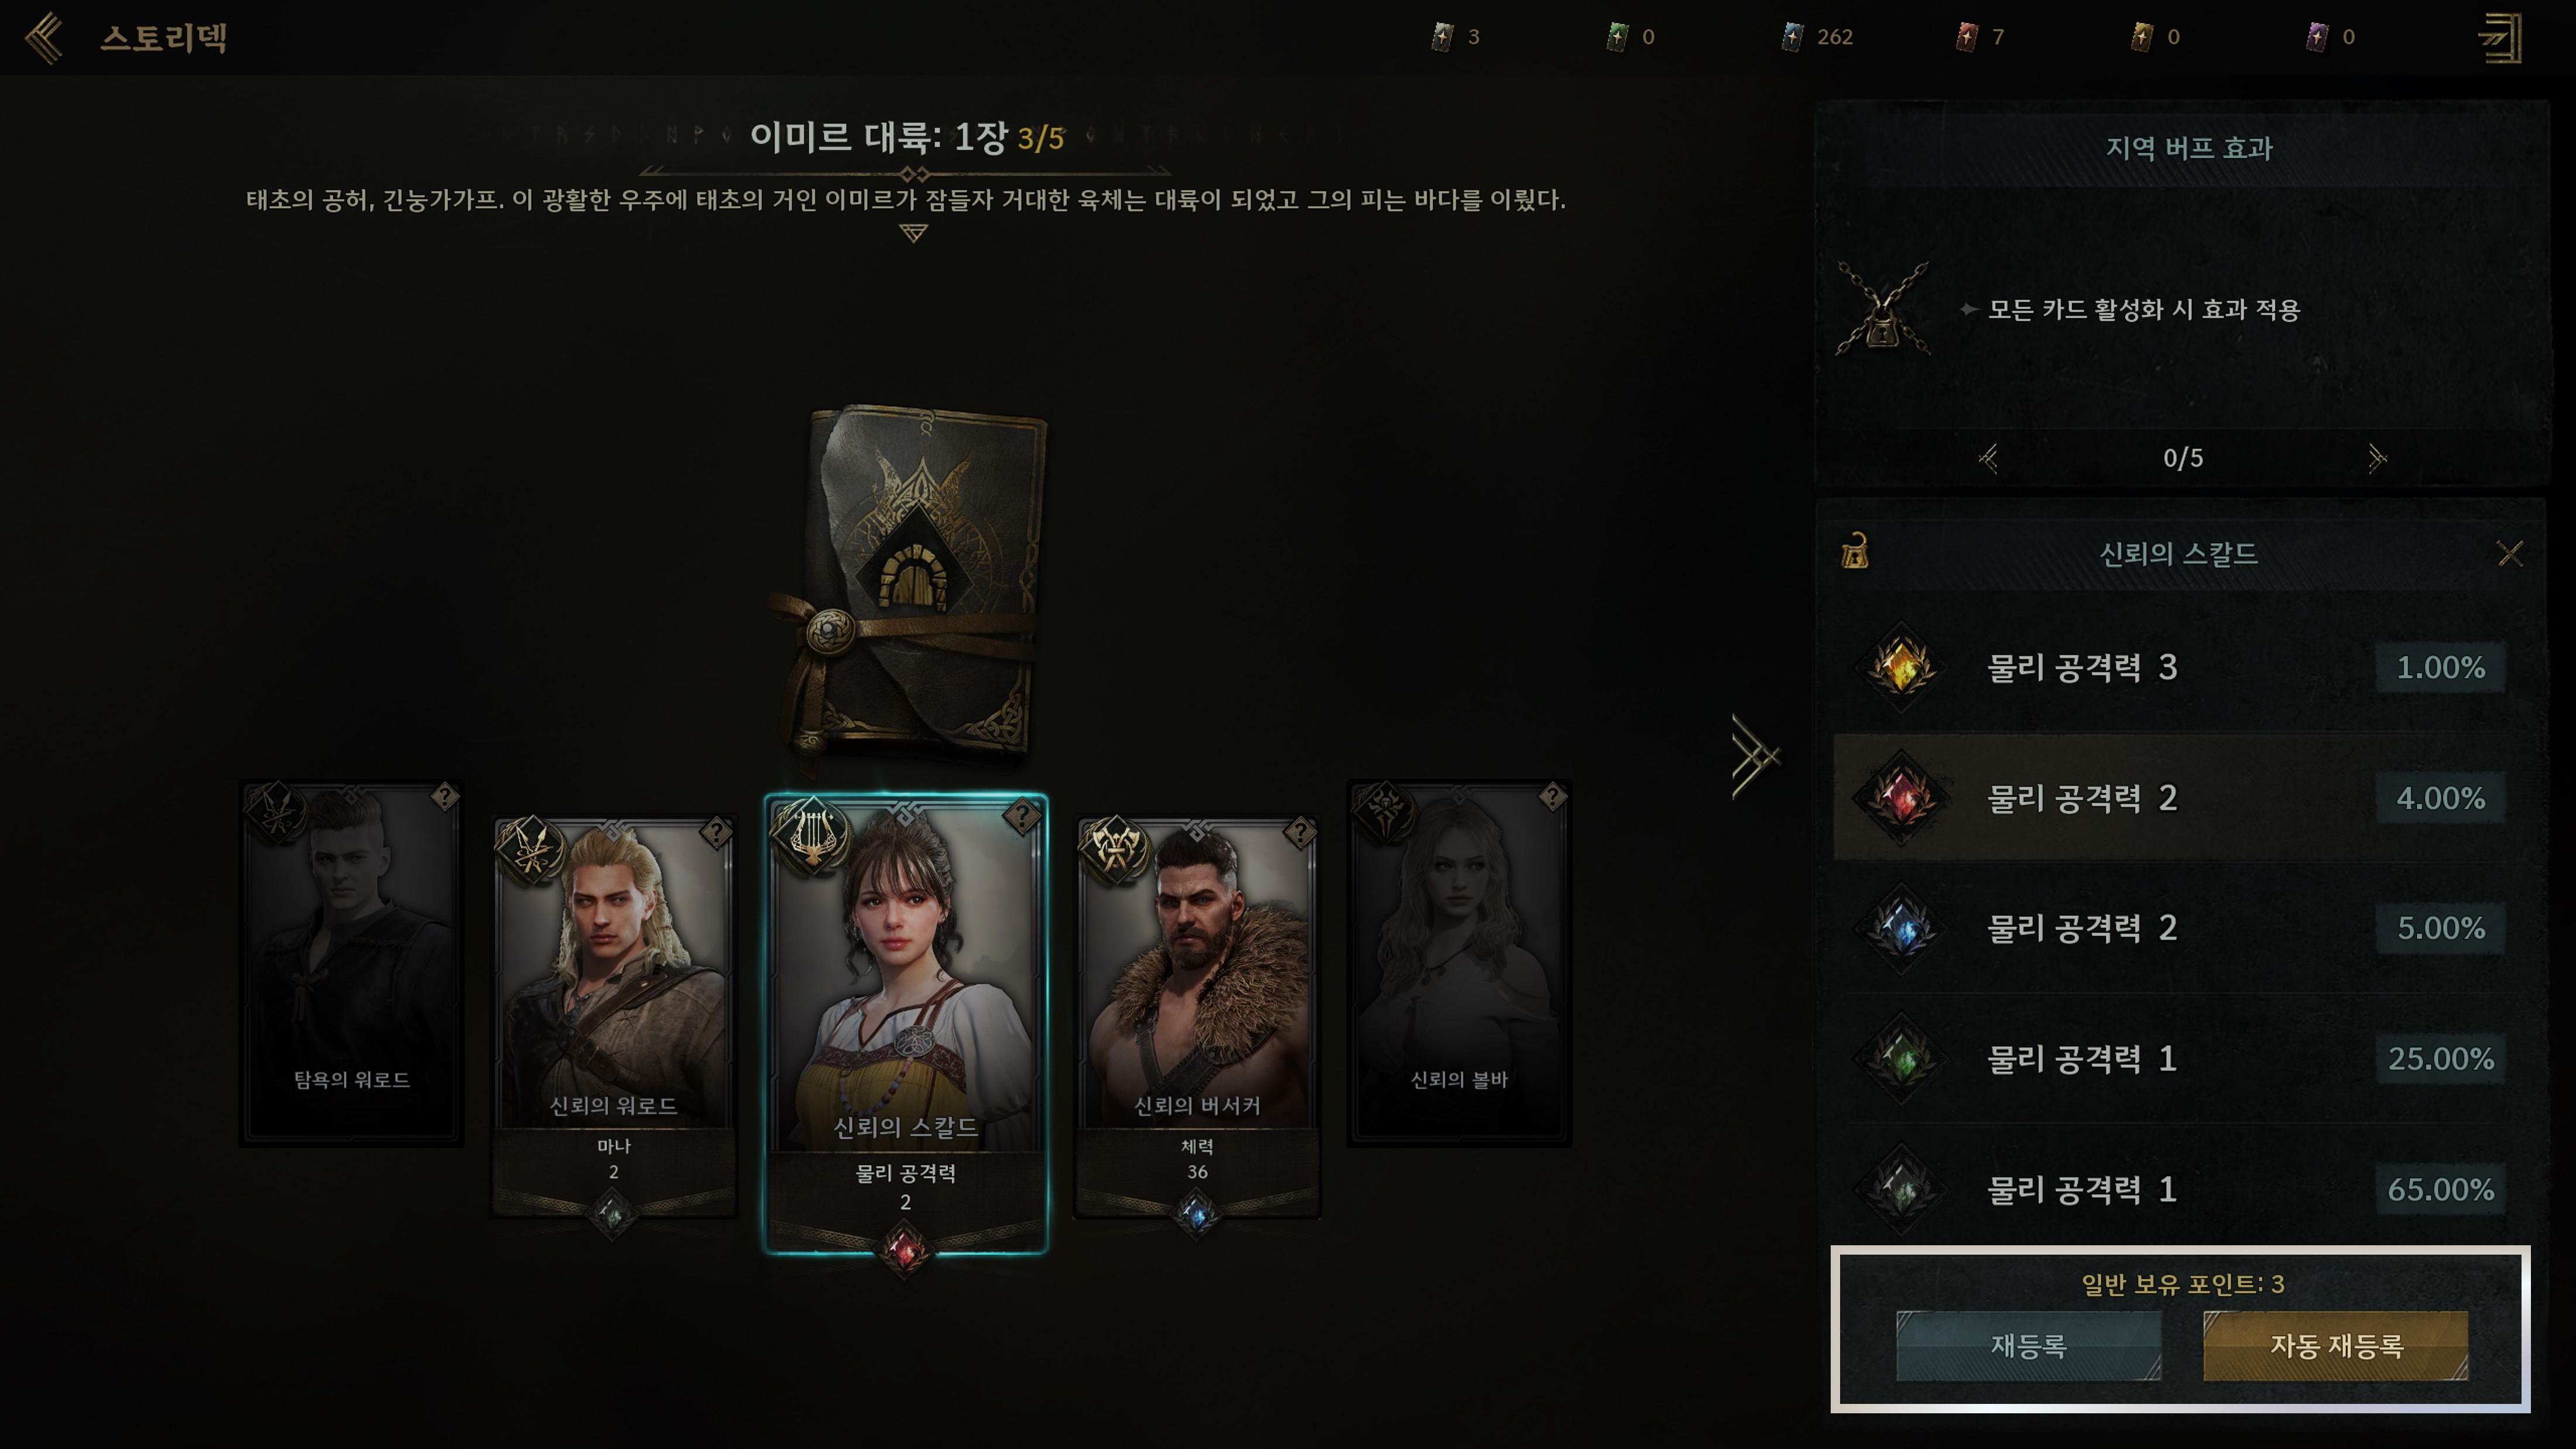Screen dimensions: 2576x1449
Task: Click the question mark on 신뢰의 스칼드 card
Action: (x=1021, y=817)
